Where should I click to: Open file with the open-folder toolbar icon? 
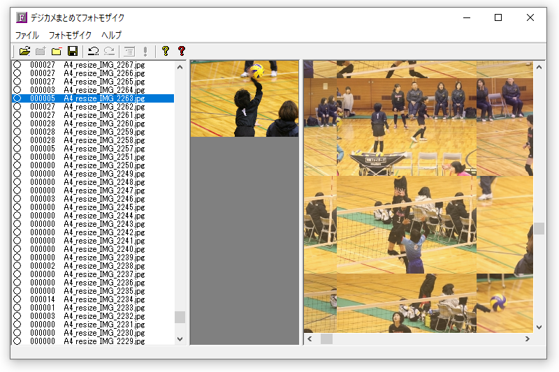click(x=24, y=51)
